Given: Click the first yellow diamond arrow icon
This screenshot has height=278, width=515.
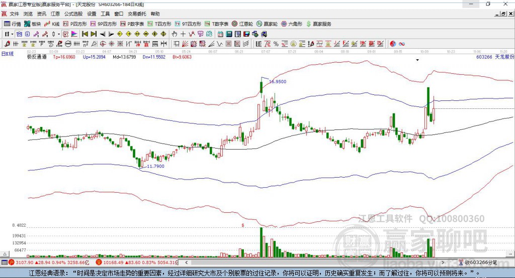Looking at the screenshot, I should coord(120,34).
